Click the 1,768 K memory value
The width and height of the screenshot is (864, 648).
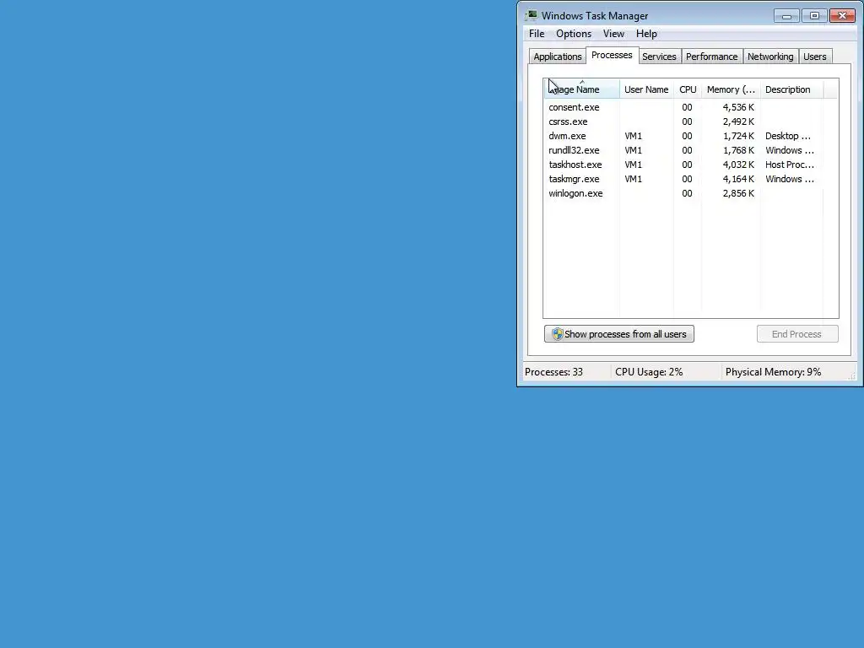coord(738,150)
